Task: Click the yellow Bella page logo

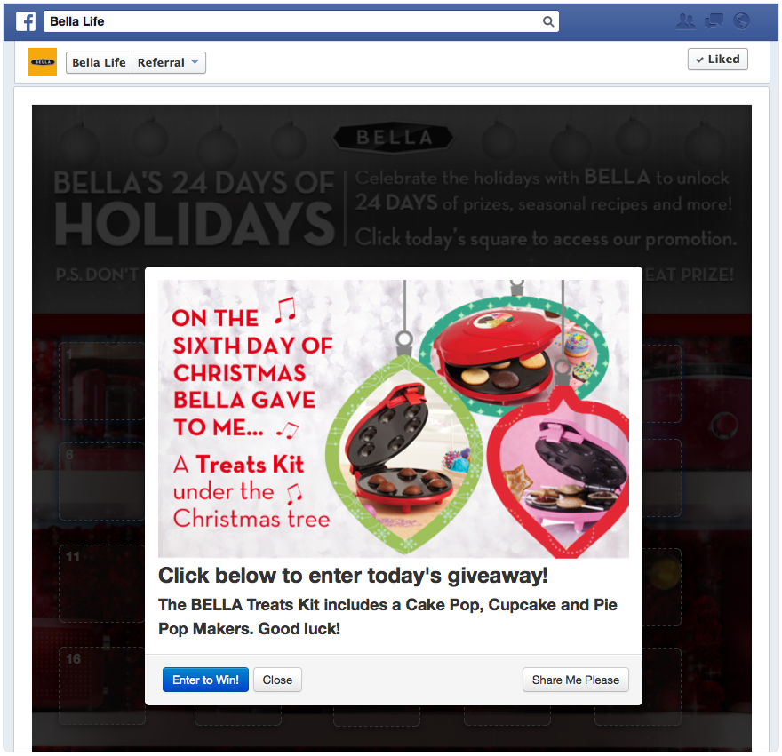Action: tap(43, 62)
